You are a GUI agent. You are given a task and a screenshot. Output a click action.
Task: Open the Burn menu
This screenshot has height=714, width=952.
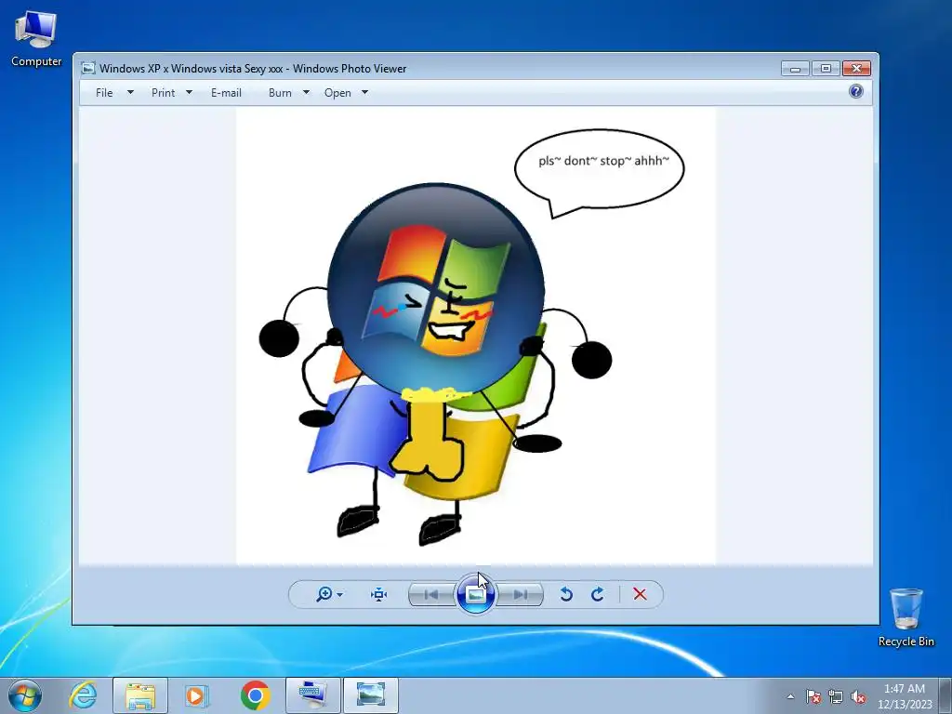pyautogui.click(x=280, y=93)
